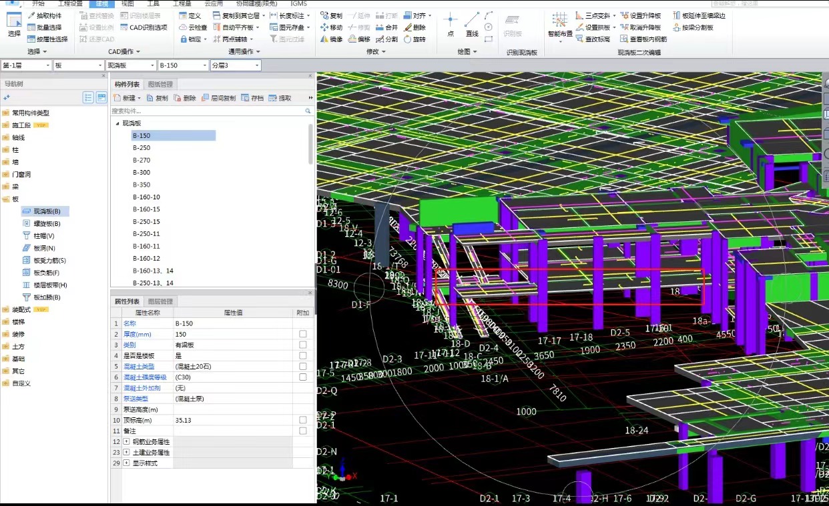
Task: Select 点 point drawing tool
Action: 451,25
